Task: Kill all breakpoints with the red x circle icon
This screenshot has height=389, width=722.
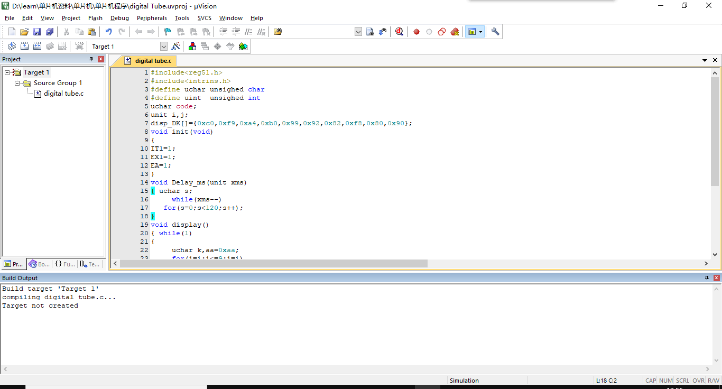Action: 455,32
